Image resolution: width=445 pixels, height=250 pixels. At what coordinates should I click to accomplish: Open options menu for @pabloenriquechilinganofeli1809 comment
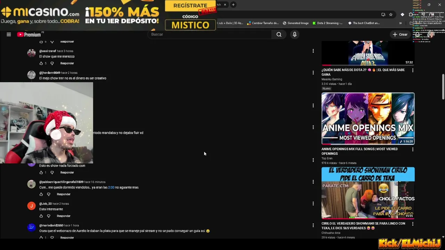pos(313,182)
